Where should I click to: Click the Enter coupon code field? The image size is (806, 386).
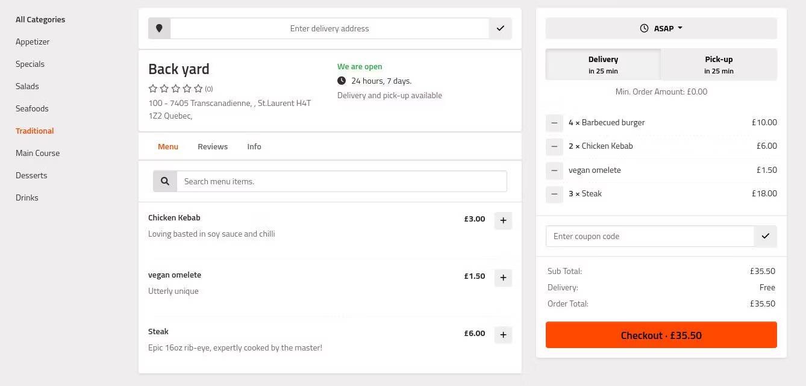click(649, 236)
